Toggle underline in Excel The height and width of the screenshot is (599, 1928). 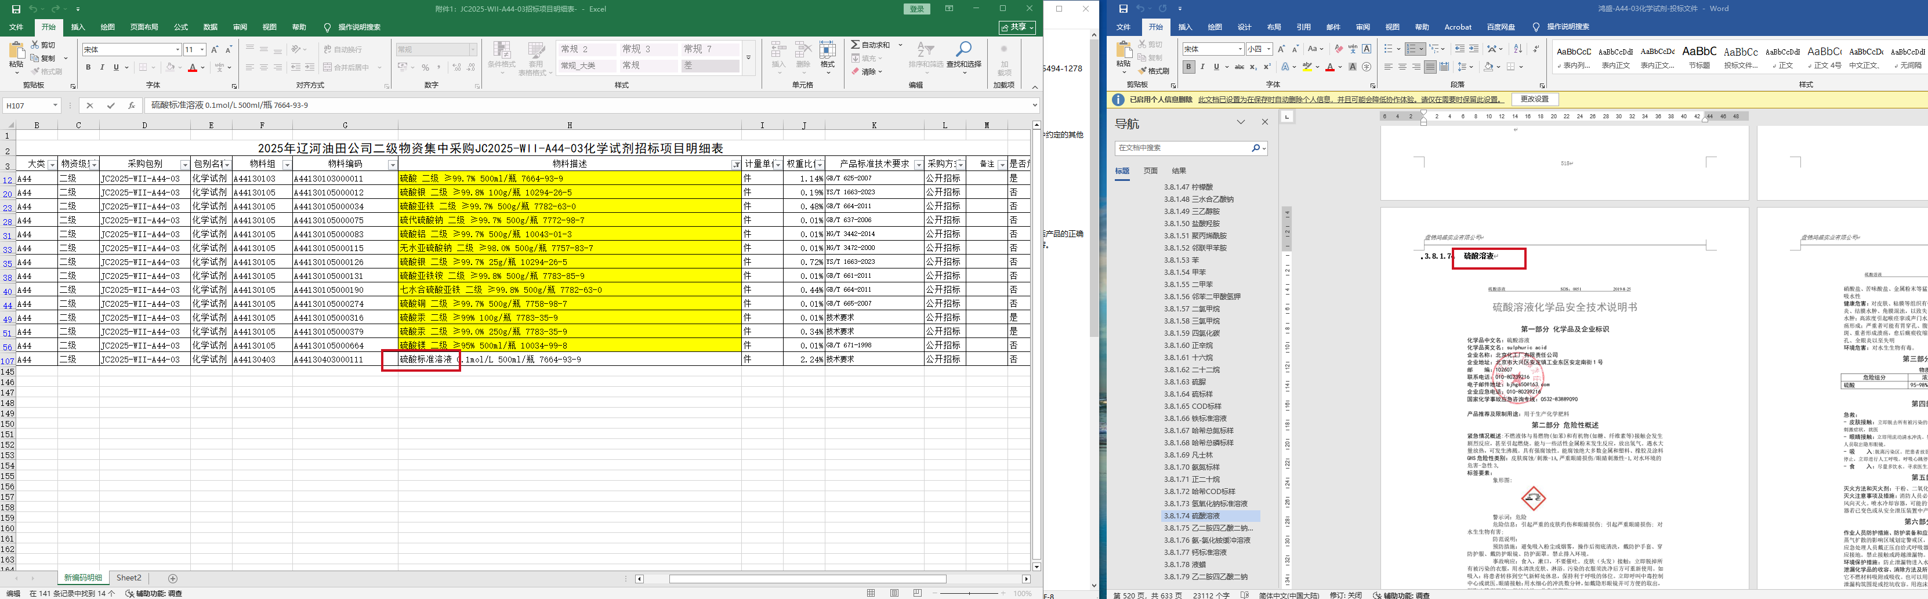pyautogui.click(x=116, y=67)
